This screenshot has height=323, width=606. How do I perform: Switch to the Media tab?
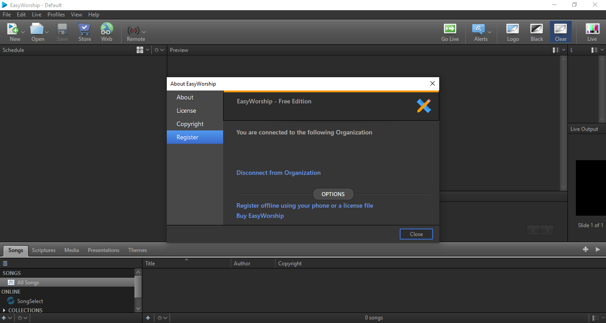tap(71, 250)
